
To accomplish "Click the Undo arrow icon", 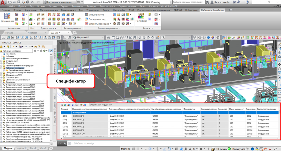I will (32, 2).
